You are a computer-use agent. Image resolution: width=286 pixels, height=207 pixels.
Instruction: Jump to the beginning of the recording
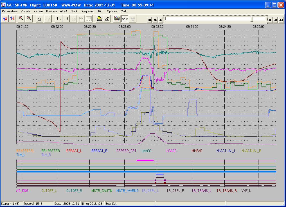150,20
